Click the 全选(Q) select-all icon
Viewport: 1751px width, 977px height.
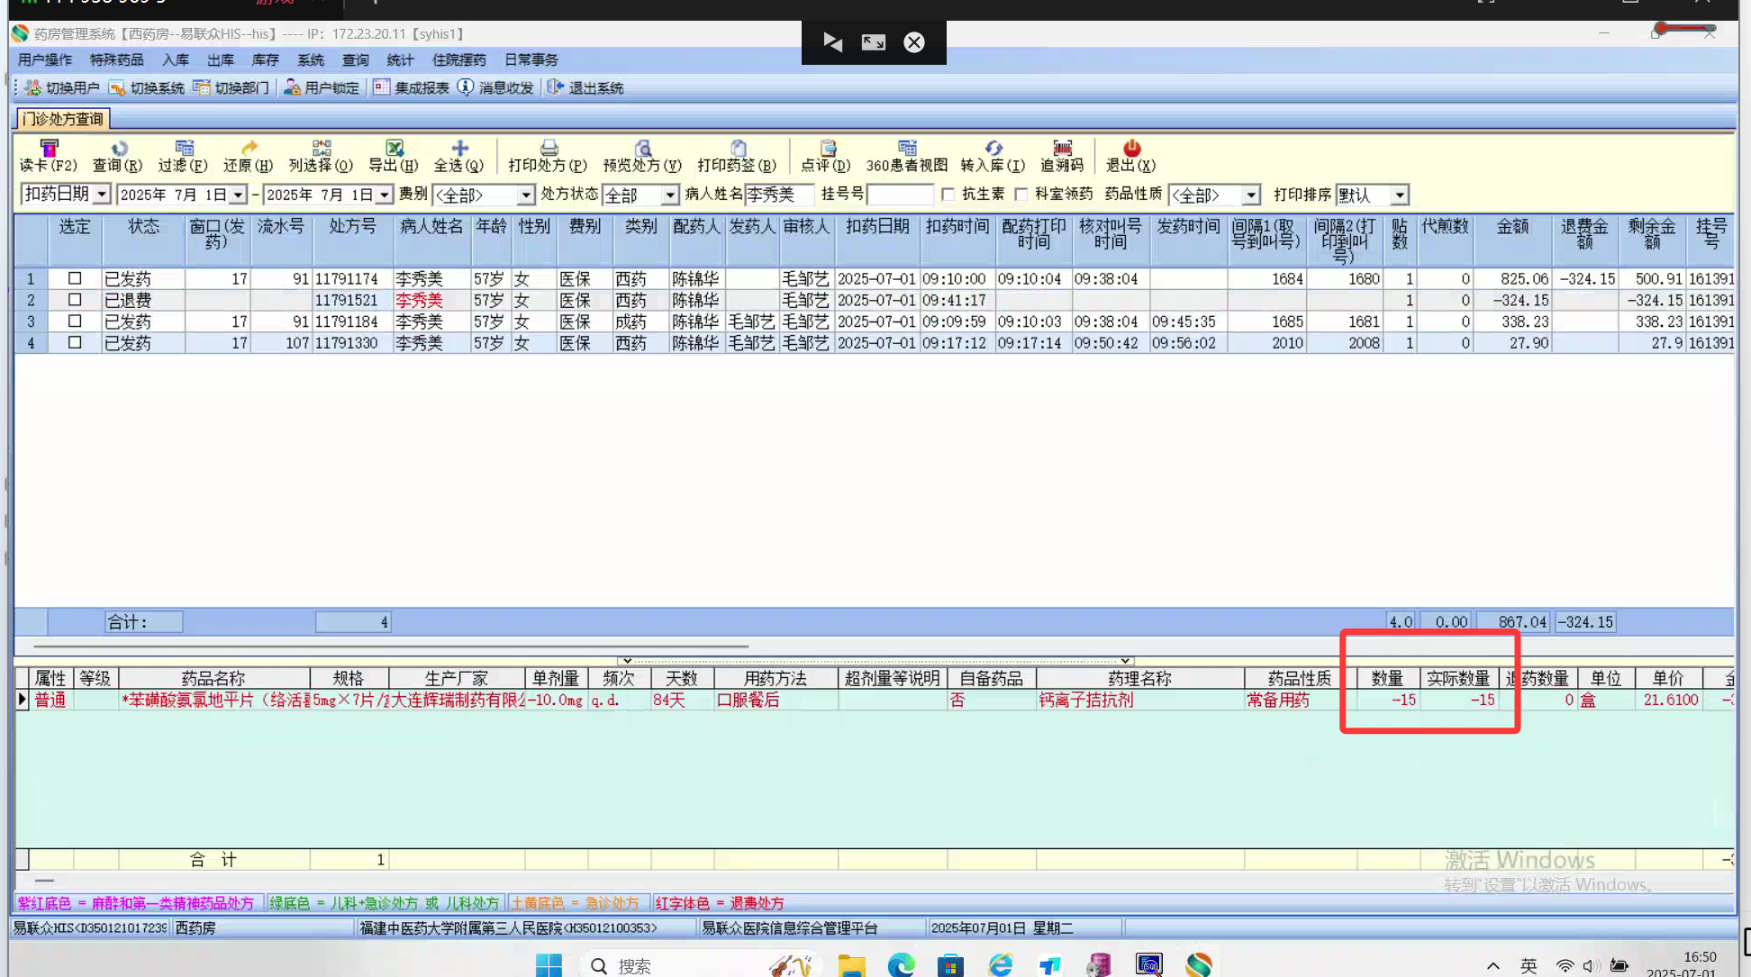459,149
